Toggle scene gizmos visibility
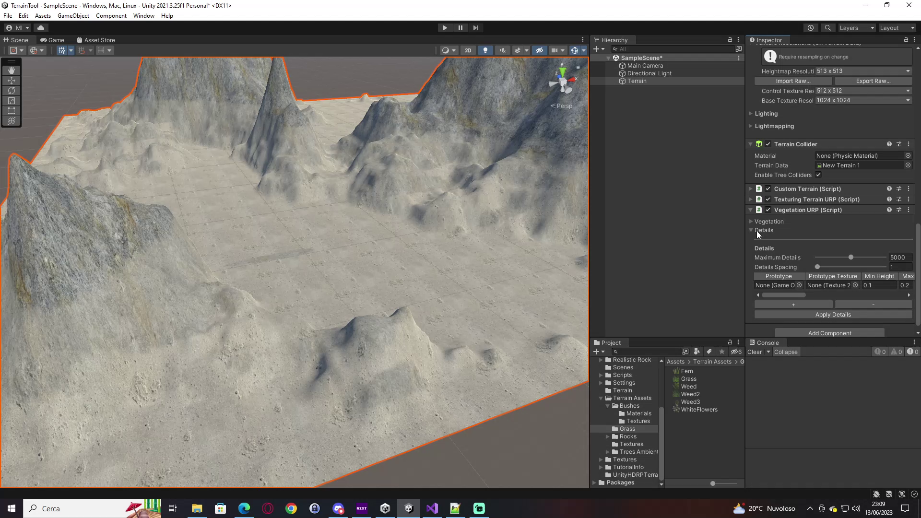This screenshot has height=518, width=921. 574,50
